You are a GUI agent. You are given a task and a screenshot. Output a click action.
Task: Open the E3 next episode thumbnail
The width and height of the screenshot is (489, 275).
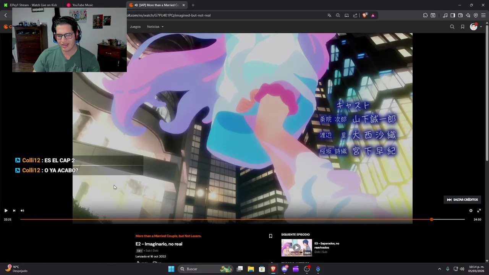tap(296, 247)
